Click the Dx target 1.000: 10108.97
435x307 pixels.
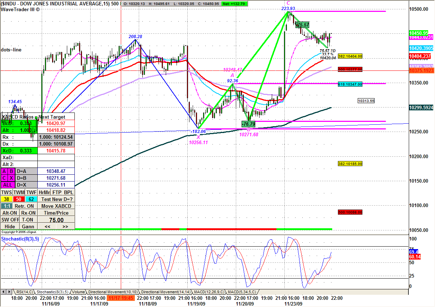pos(56,143)
